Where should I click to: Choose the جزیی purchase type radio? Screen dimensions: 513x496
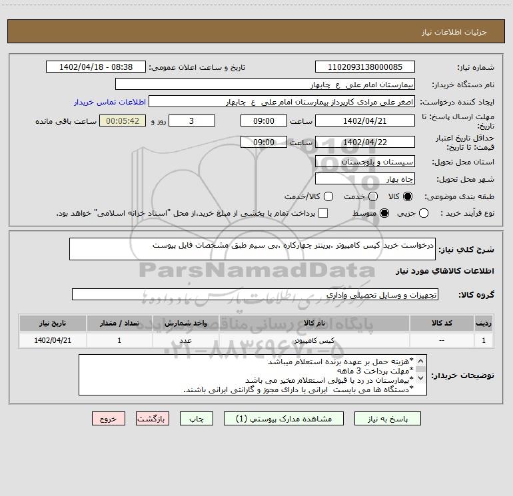click(424, 214)
